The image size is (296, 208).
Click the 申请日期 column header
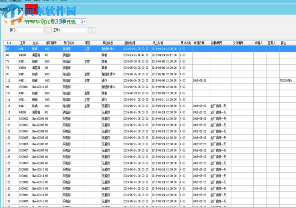pos(199,43)
